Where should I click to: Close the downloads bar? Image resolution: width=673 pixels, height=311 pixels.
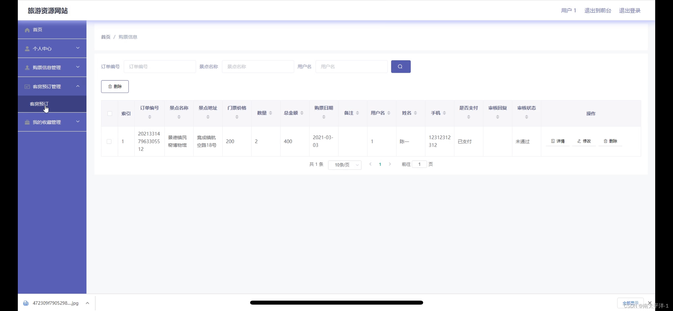click(x=650, y=303)
